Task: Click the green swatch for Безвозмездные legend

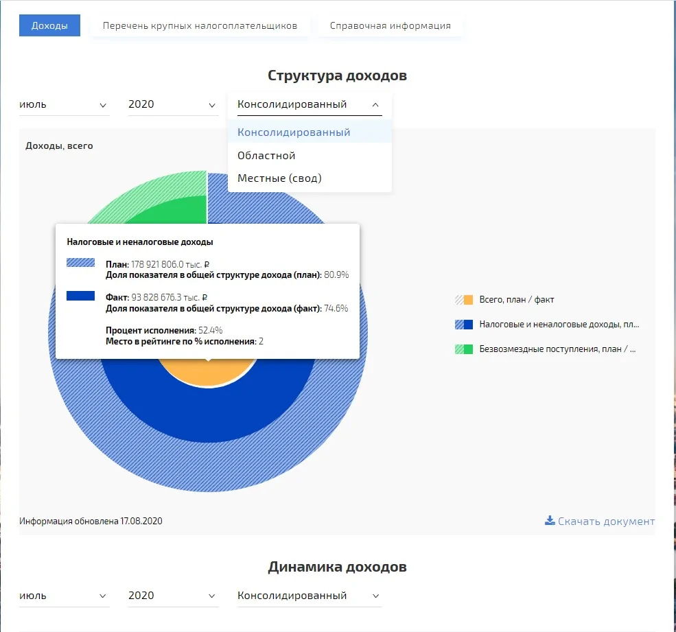Action: tap(464, 349)
